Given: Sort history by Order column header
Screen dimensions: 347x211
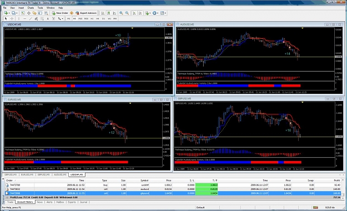Looking at the screenshot, I should click(19, 180).
